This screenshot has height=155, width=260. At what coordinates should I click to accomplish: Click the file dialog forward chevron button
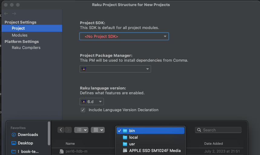[68, 130]
